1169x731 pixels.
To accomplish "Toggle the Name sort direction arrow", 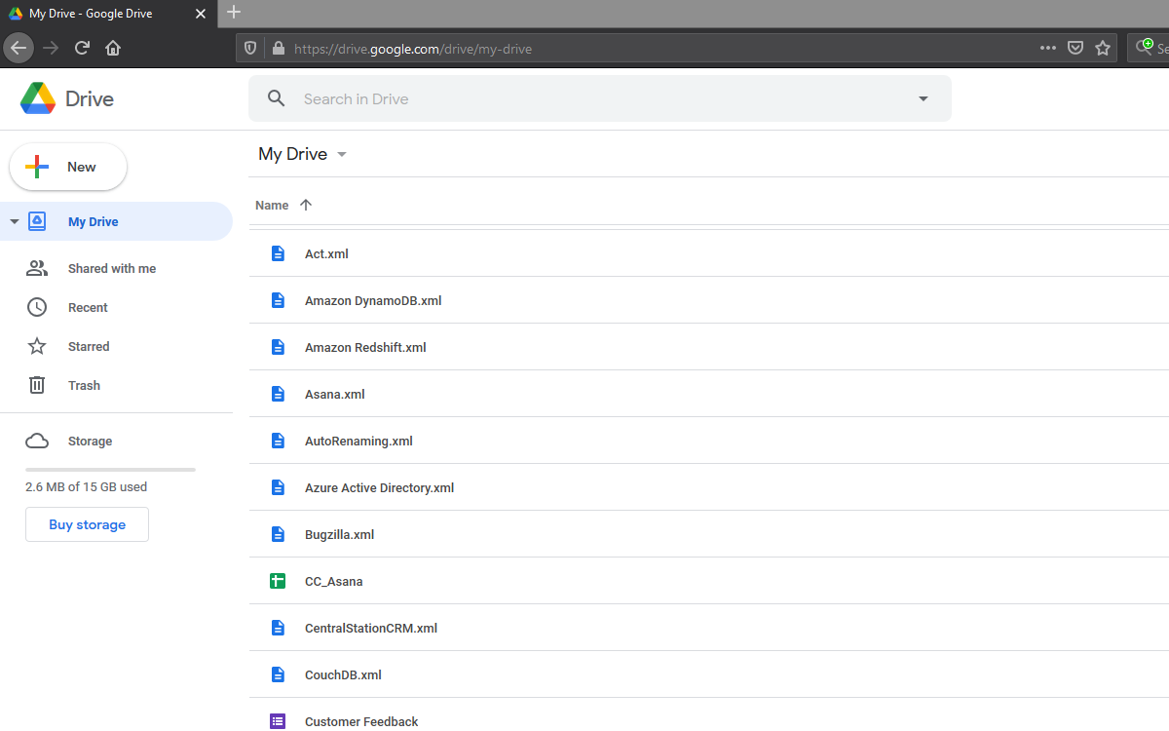I will point(306,205).
